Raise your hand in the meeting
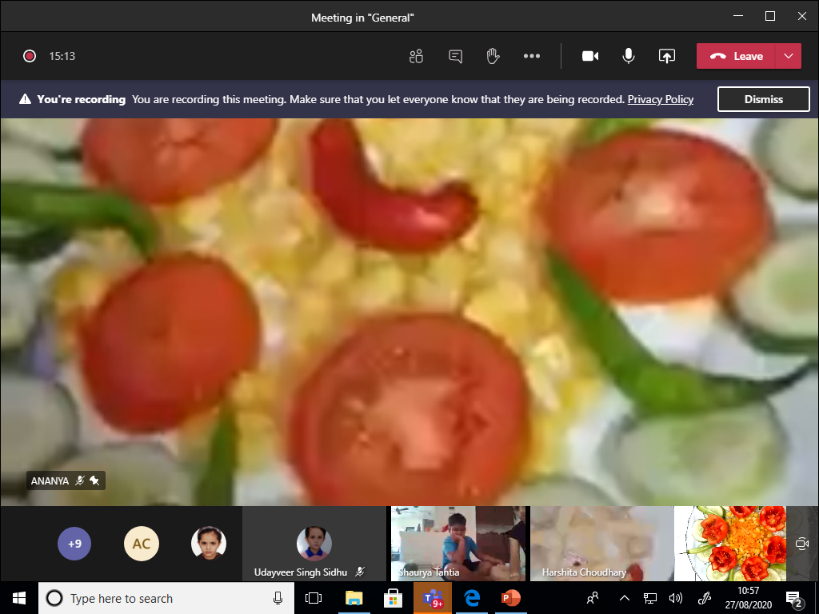 click(x=493, y=56)
